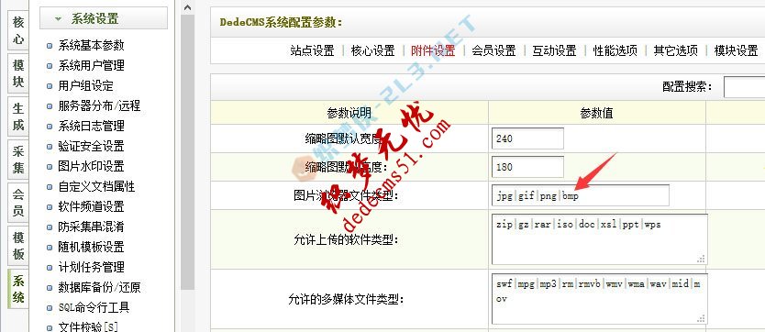Click the 允许的多媒体文件类型 label
765x332 pixels.
click(x=347, y=299)
